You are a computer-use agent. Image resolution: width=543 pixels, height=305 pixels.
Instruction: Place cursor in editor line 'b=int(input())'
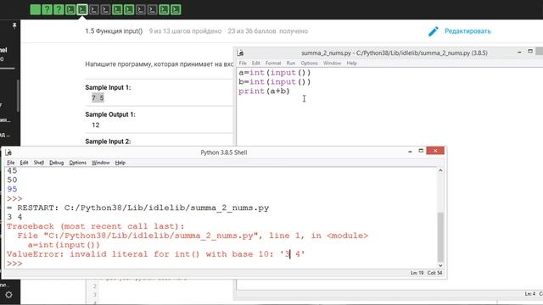pos(275,82)
